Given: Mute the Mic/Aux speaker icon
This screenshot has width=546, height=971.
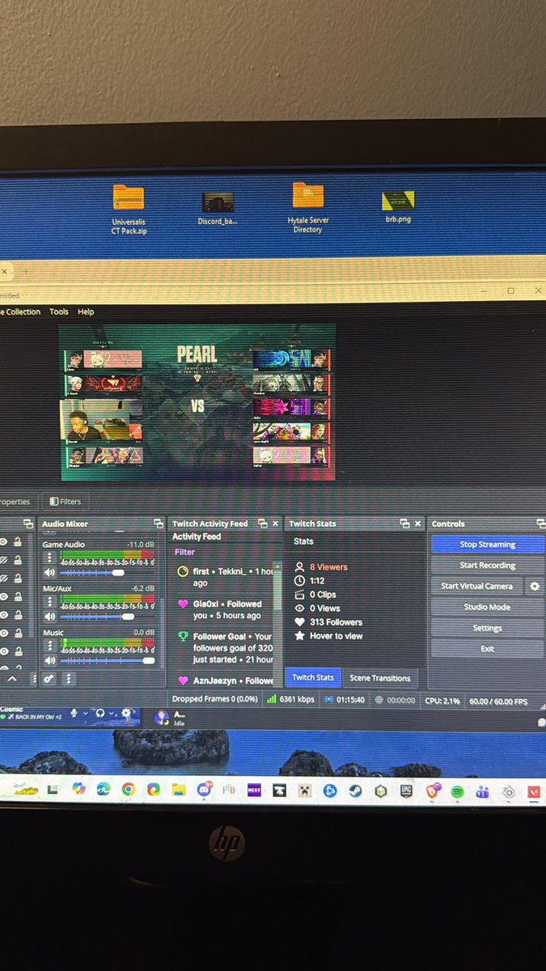Looking at the screenshot, I should 50,617.
